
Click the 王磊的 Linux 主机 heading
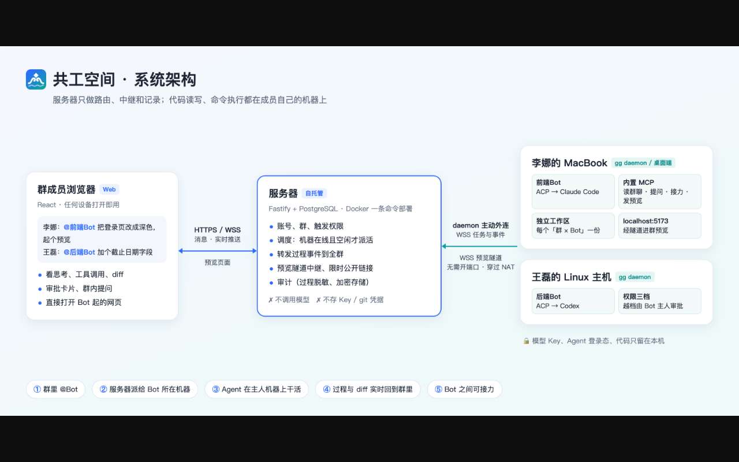click(572, 277)
